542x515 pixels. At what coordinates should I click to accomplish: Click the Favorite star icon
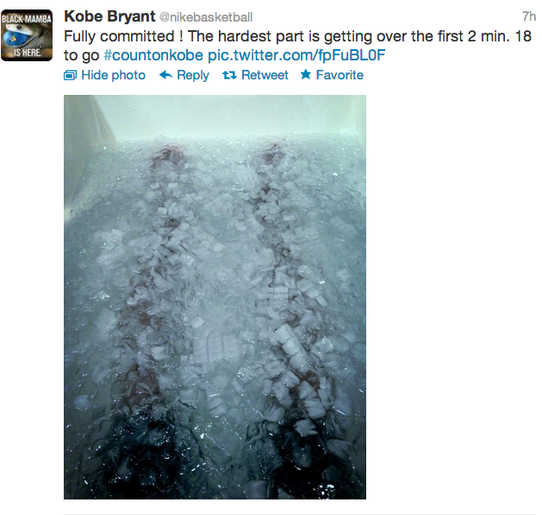[306, 74]
